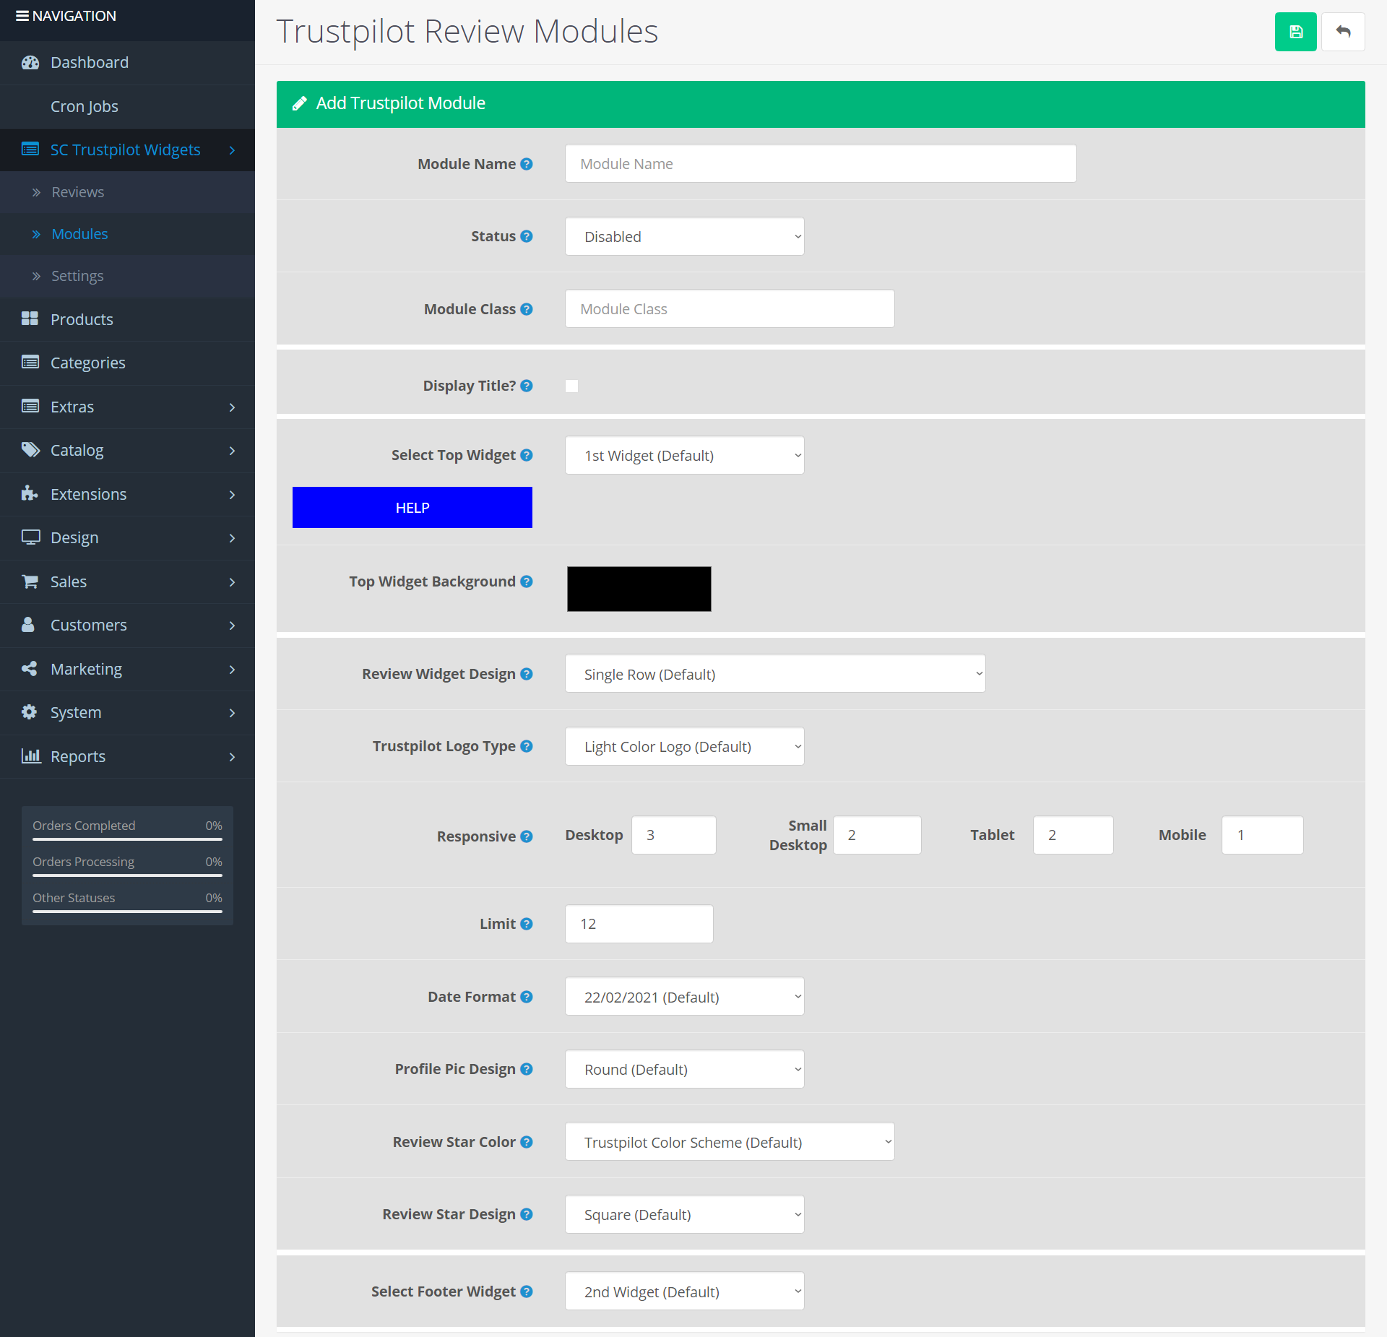Click the Status help question icon
The height and width of the screenshot is (1337, 1387).
[527, 236]
